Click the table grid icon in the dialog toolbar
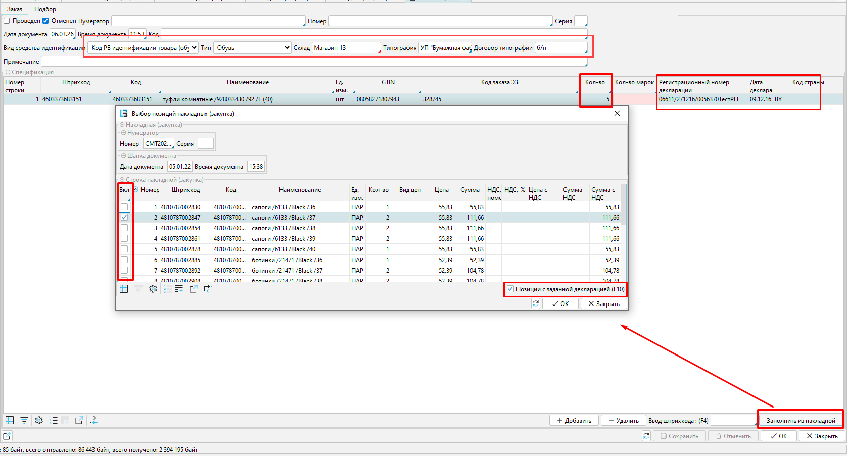The width and height of the screenshot is (847, 457). pyautogui.click(x=124, y=289)
